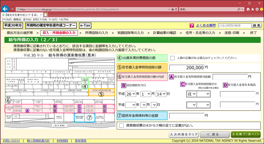The image size is (264, 144).
Task: Click the first row 年末残高 input field
Action: pos(238,94)
